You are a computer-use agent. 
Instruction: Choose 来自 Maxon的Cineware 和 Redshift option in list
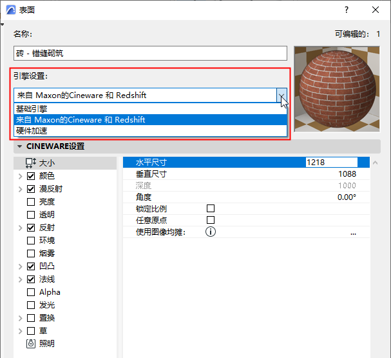pos(150,119)
